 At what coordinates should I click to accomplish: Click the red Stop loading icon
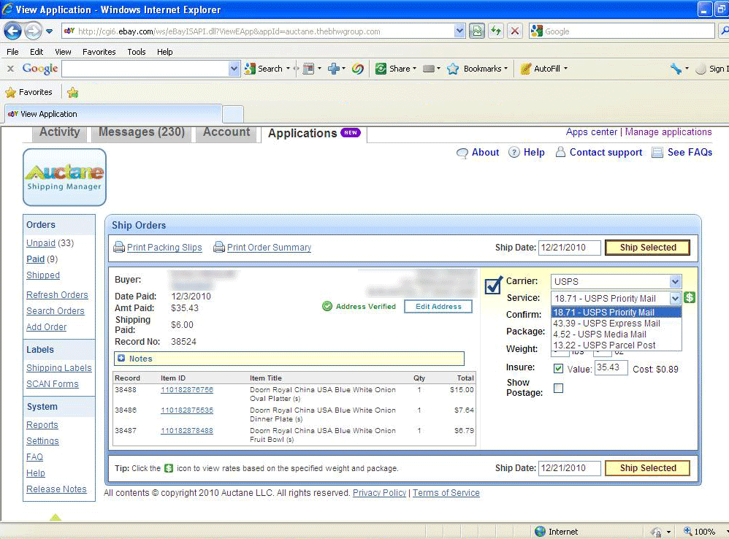pyautogui.click(x=515, y=31)
